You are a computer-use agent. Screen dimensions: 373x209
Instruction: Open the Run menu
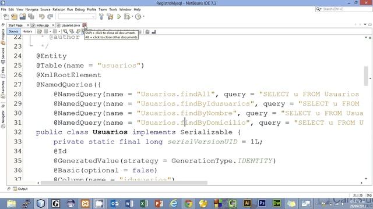tap(70, 9)
